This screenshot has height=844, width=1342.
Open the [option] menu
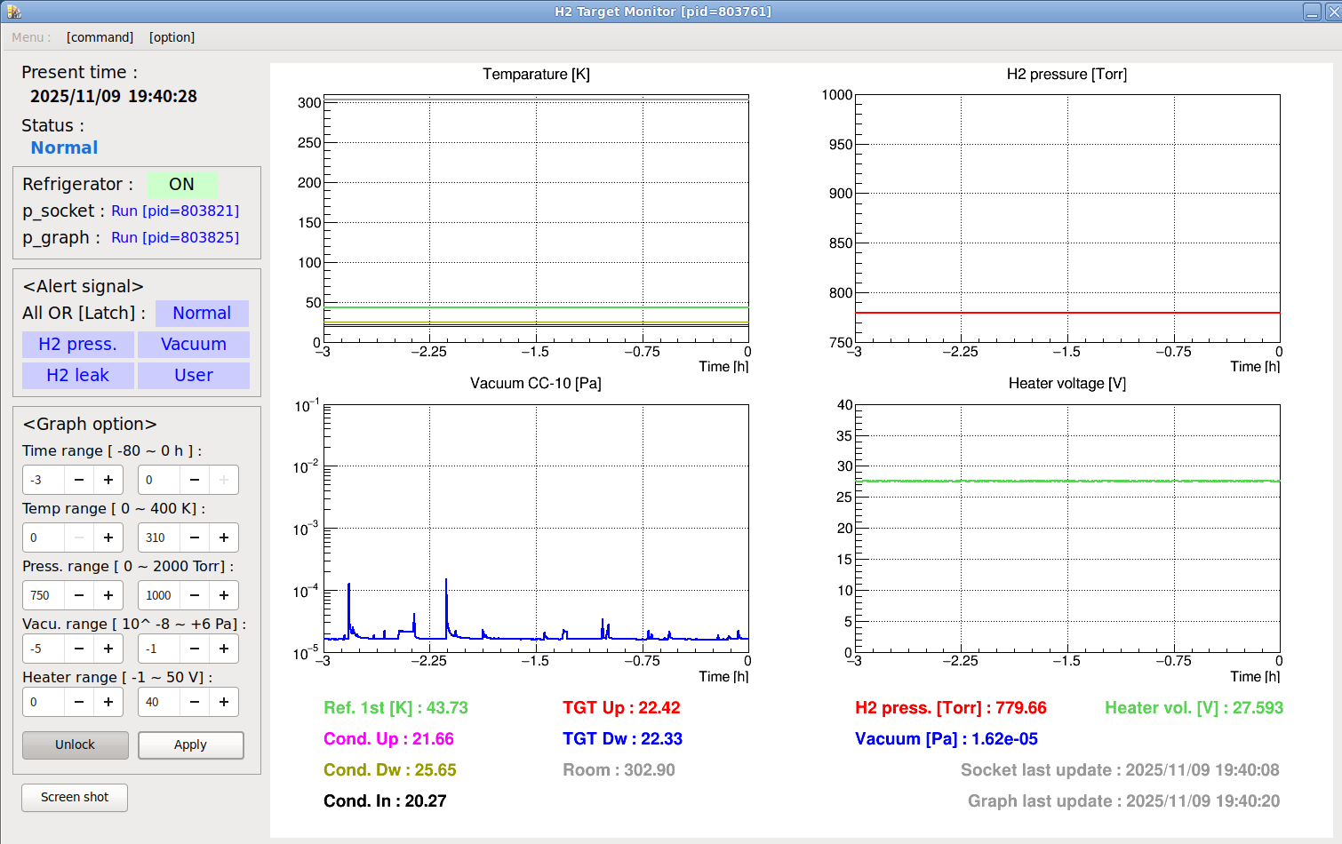[x=172, y=37]
